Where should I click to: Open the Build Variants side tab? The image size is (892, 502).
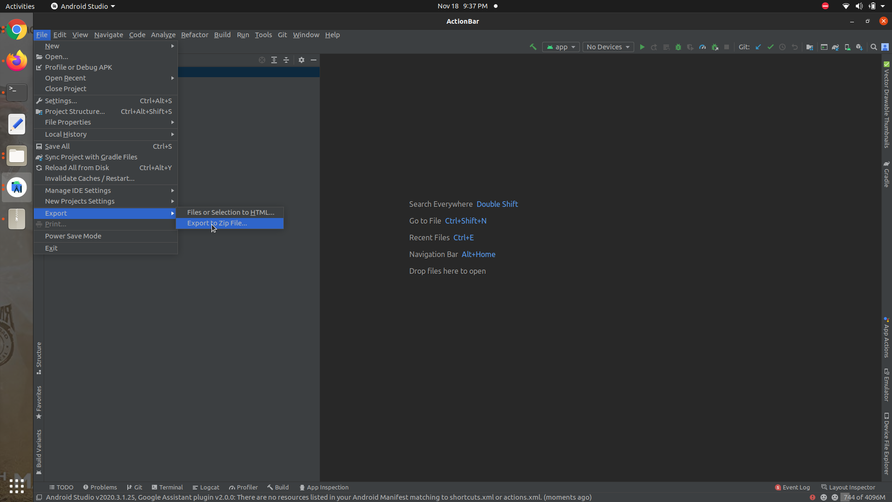coord(39,452)
